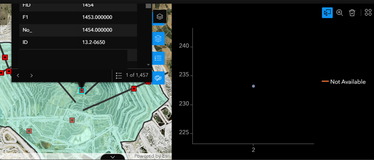Activate the chart zoom-in tool
Viewport: 374px width, 160px height.
pos(340,13)
